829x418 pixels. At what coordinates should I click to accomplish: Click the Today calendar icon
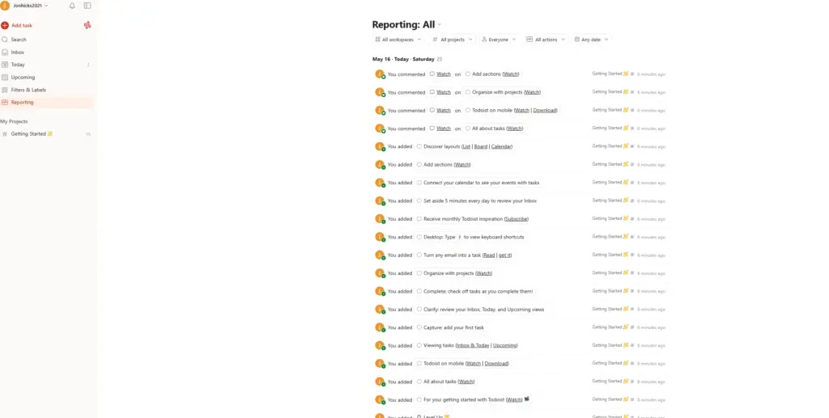[x=5, y=65]
